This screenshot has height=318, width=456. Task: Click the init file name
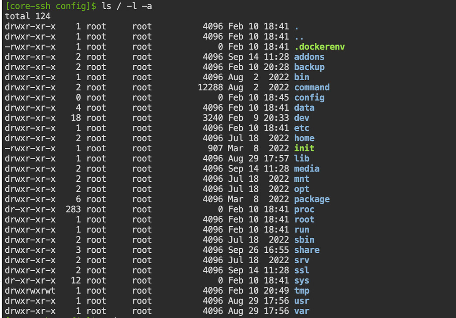click(x=304, y=148)
